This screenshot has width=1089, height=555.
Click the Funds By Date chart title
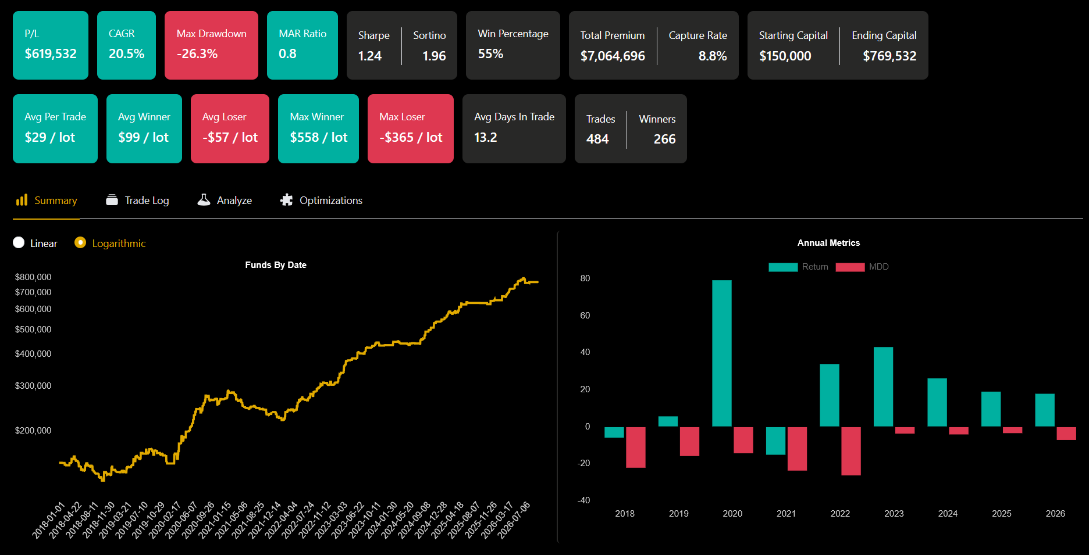tap(276, 265)
